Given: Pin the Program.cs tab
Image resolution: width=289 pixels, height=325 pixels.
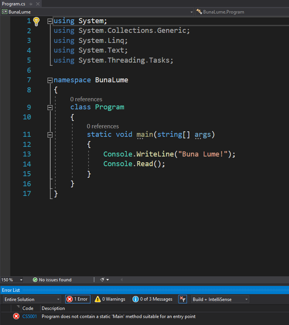Looking at the screenshot, I should click(30, 4).
